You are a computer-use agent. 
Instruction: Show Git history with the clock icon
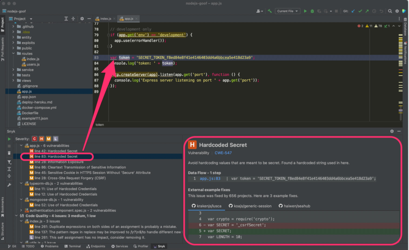374,11
